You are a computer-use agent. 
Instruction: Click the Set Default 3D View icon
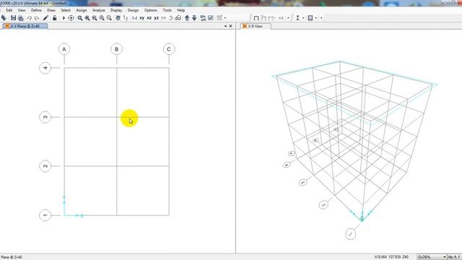click(x=126, y=18)
